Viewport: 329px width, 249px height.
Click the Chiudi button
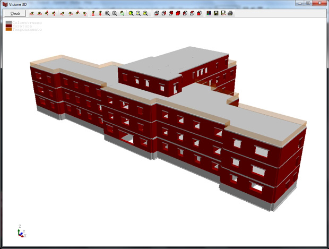point(15,13)
